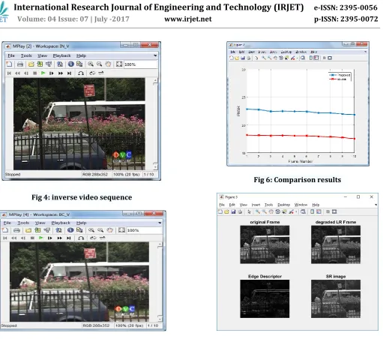Select Pan hand tool in BC_V MPlay

tap(109, 230)
